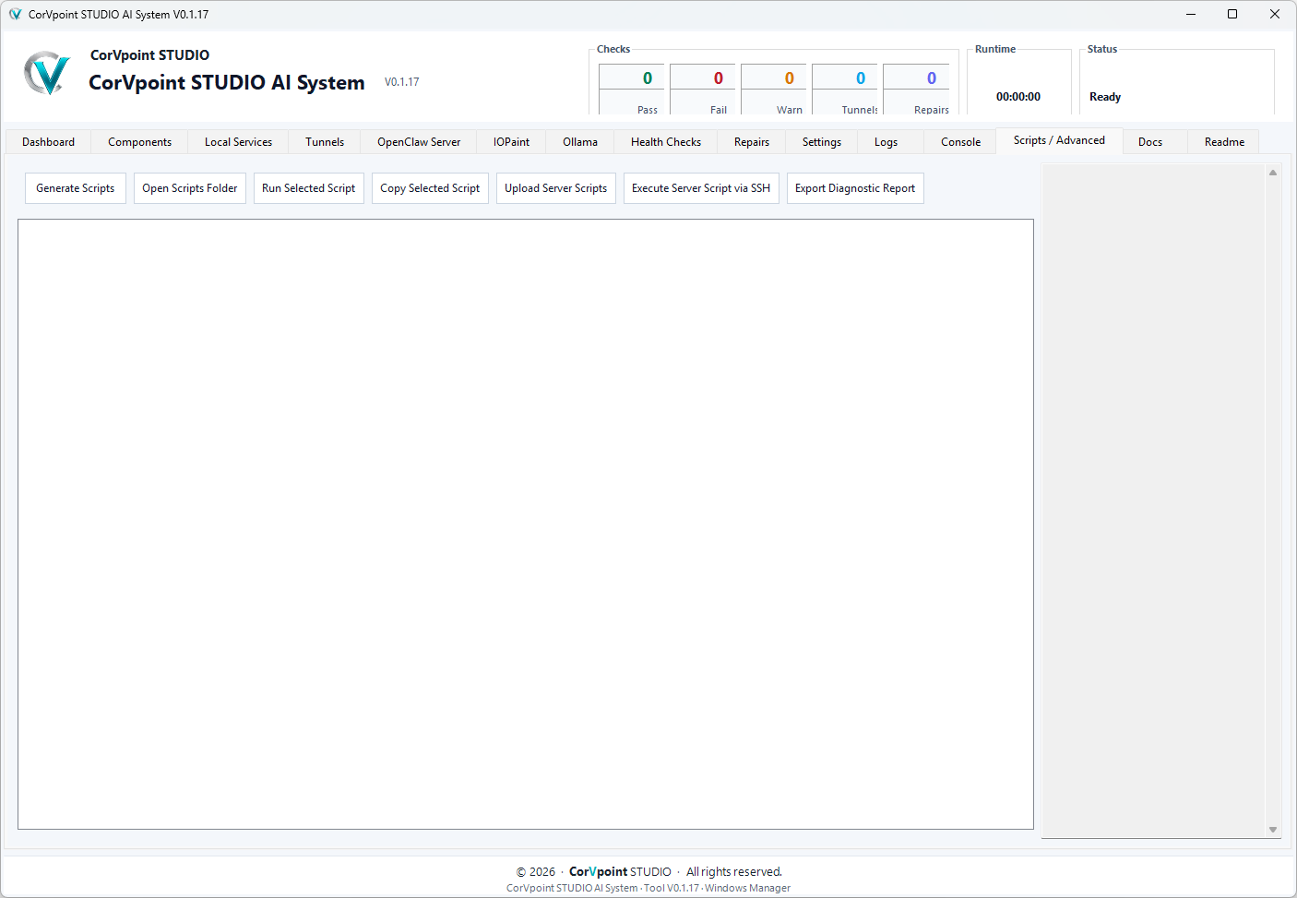Click scrollbar down arrow in right panel
The width and height of the screenshot is (1297, 898).
click(1273, 830)
